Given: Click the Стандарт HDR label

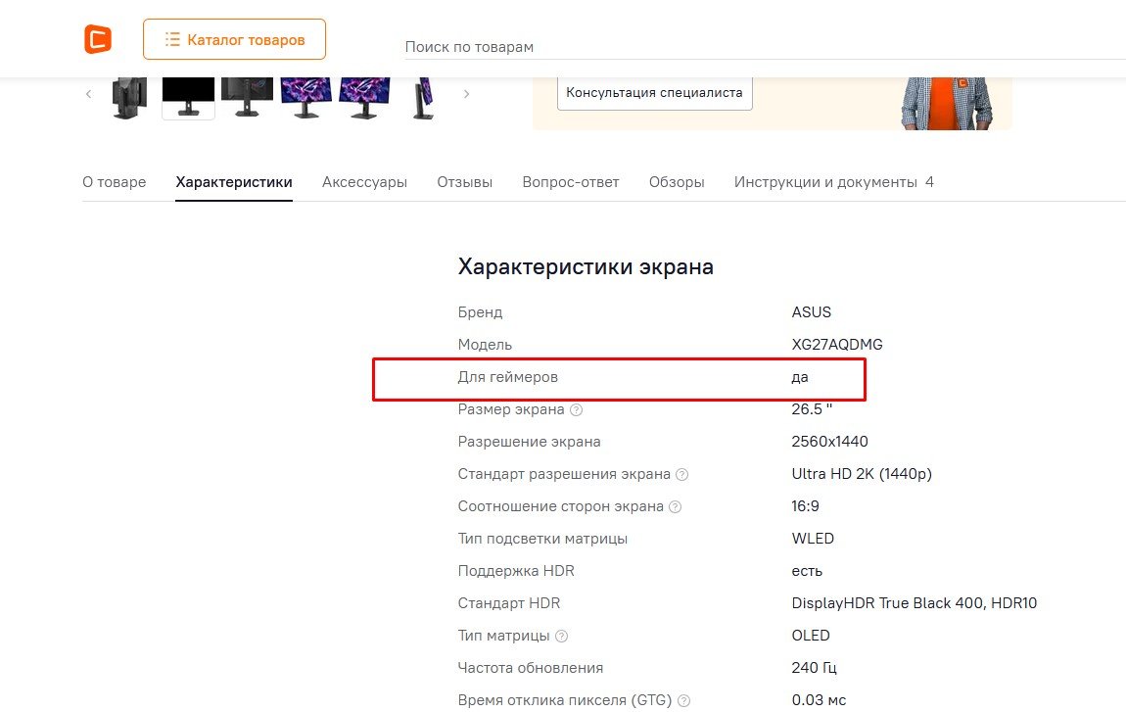Looking at the screenshot, I should (509, 603).
